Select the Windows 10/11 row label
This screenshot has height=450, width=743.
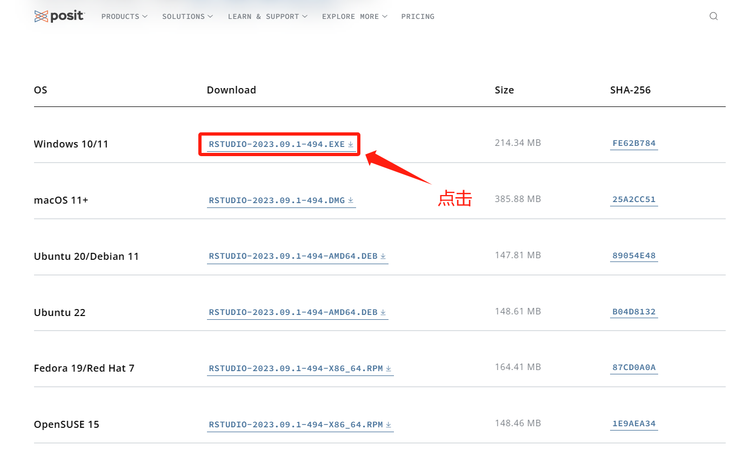(x=71, y=144)
